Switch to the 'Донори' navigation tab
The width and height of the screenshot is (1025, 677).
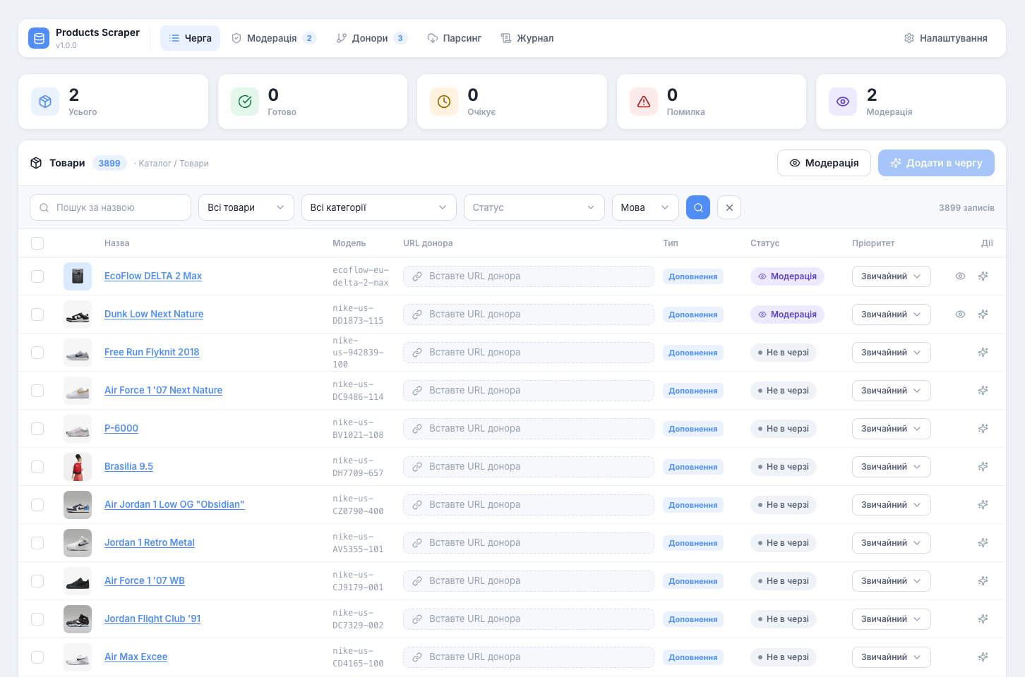pos(372,38)
